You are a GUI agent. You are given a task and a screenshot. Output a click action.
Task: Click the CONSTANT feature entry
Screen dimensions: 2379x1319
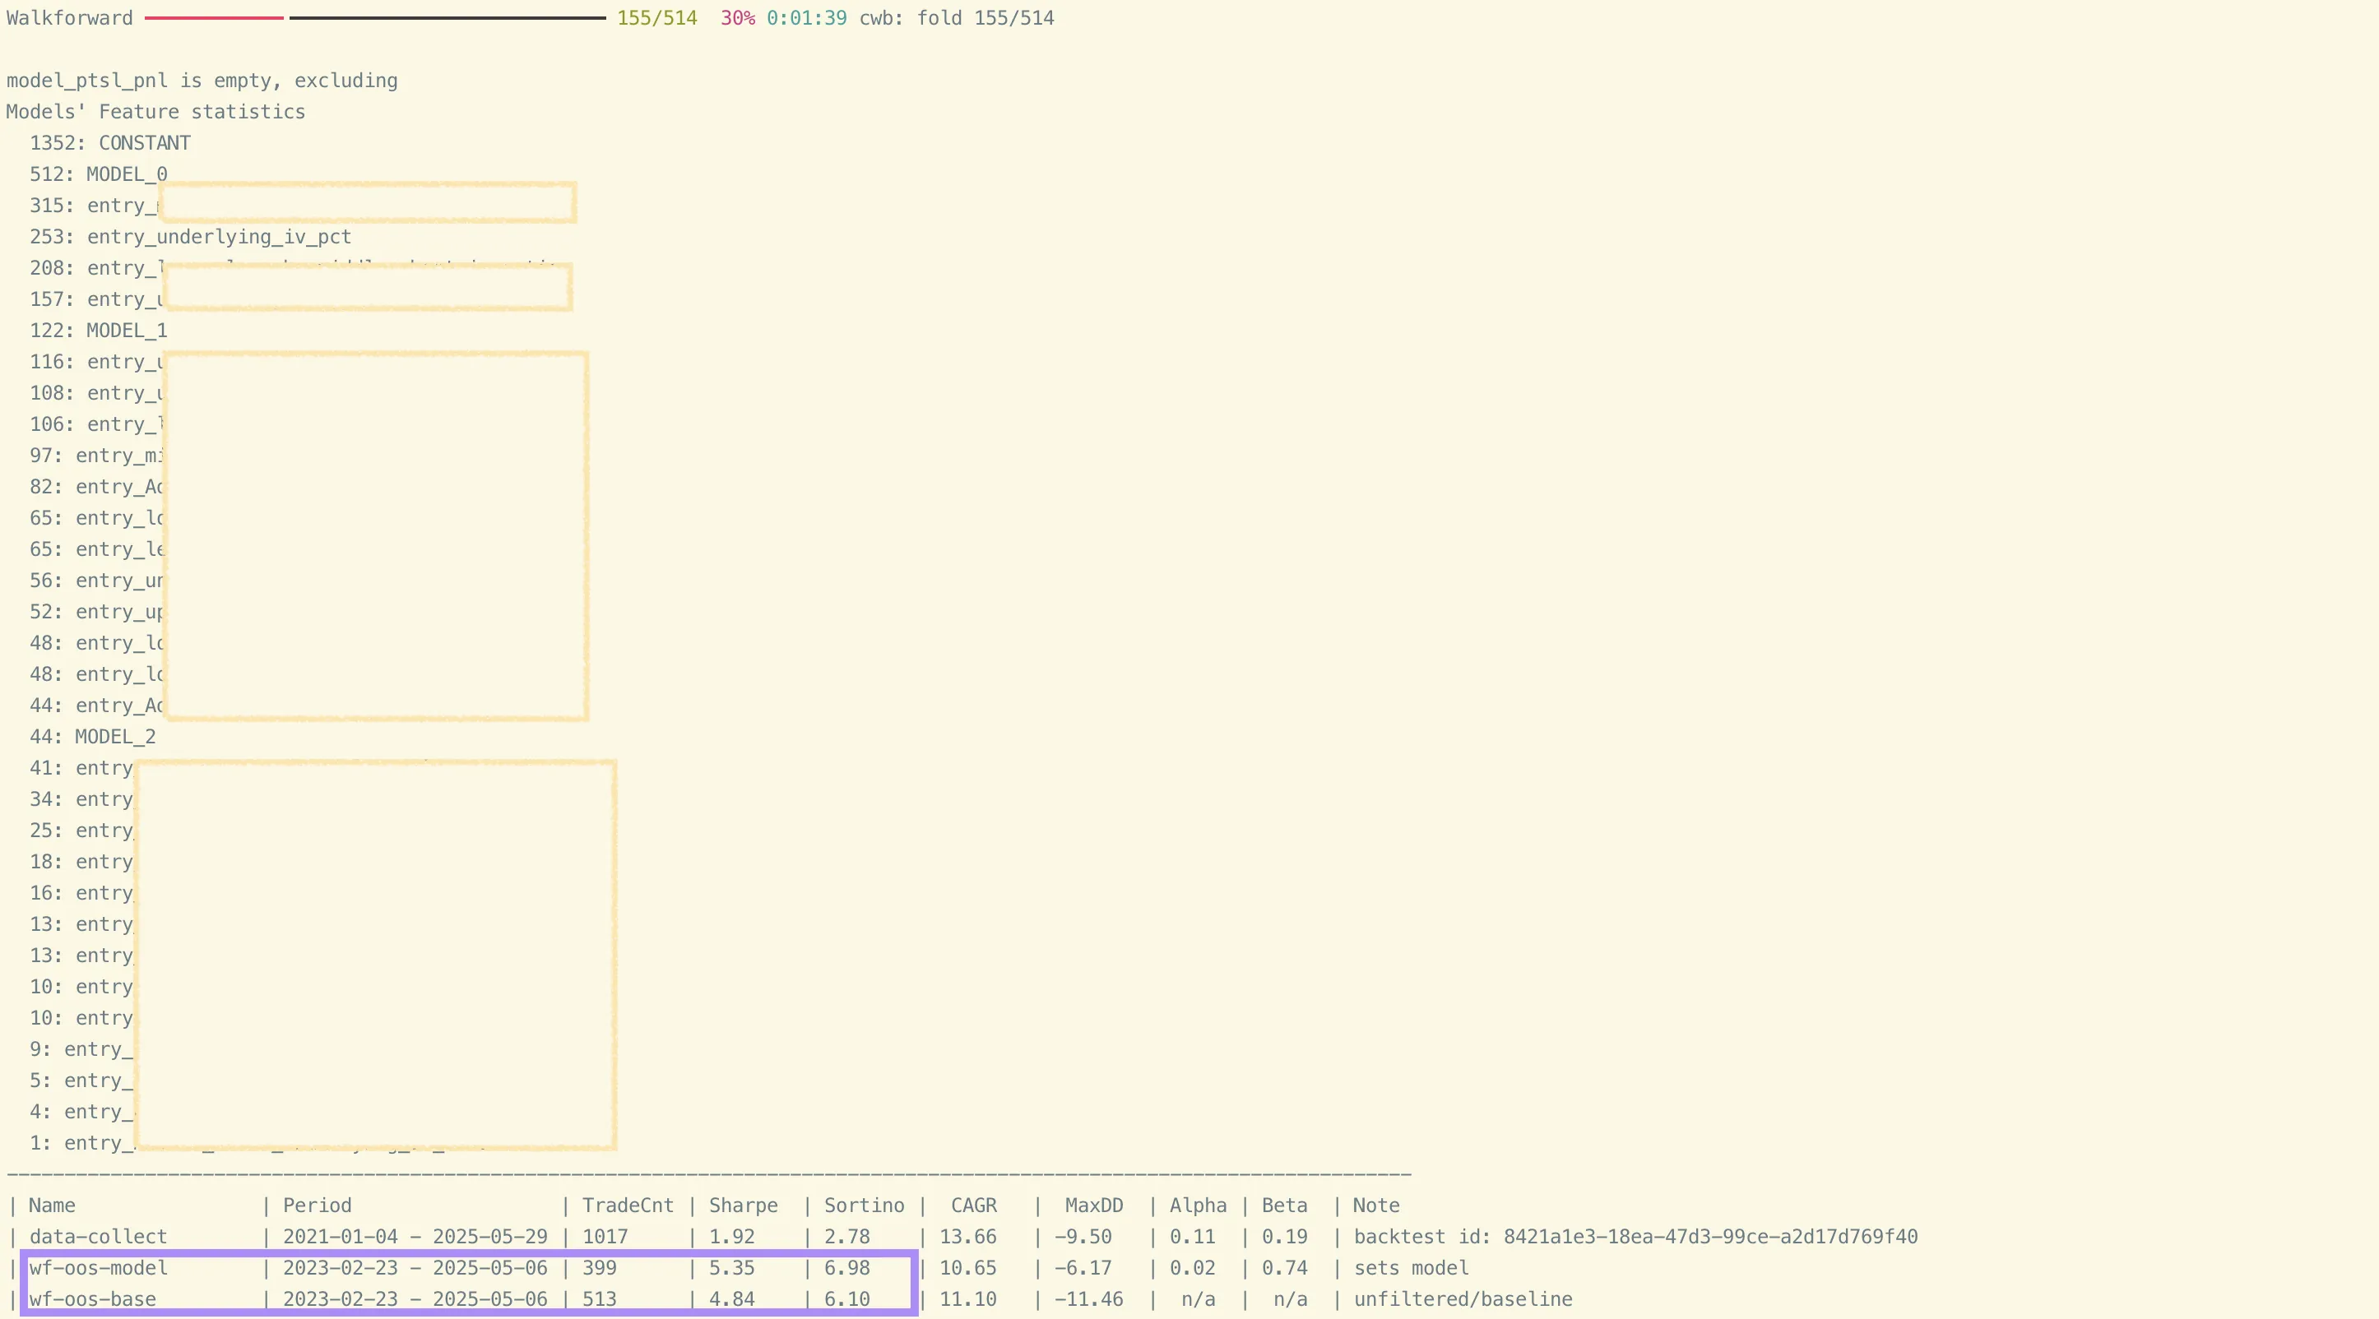point(111,142)
